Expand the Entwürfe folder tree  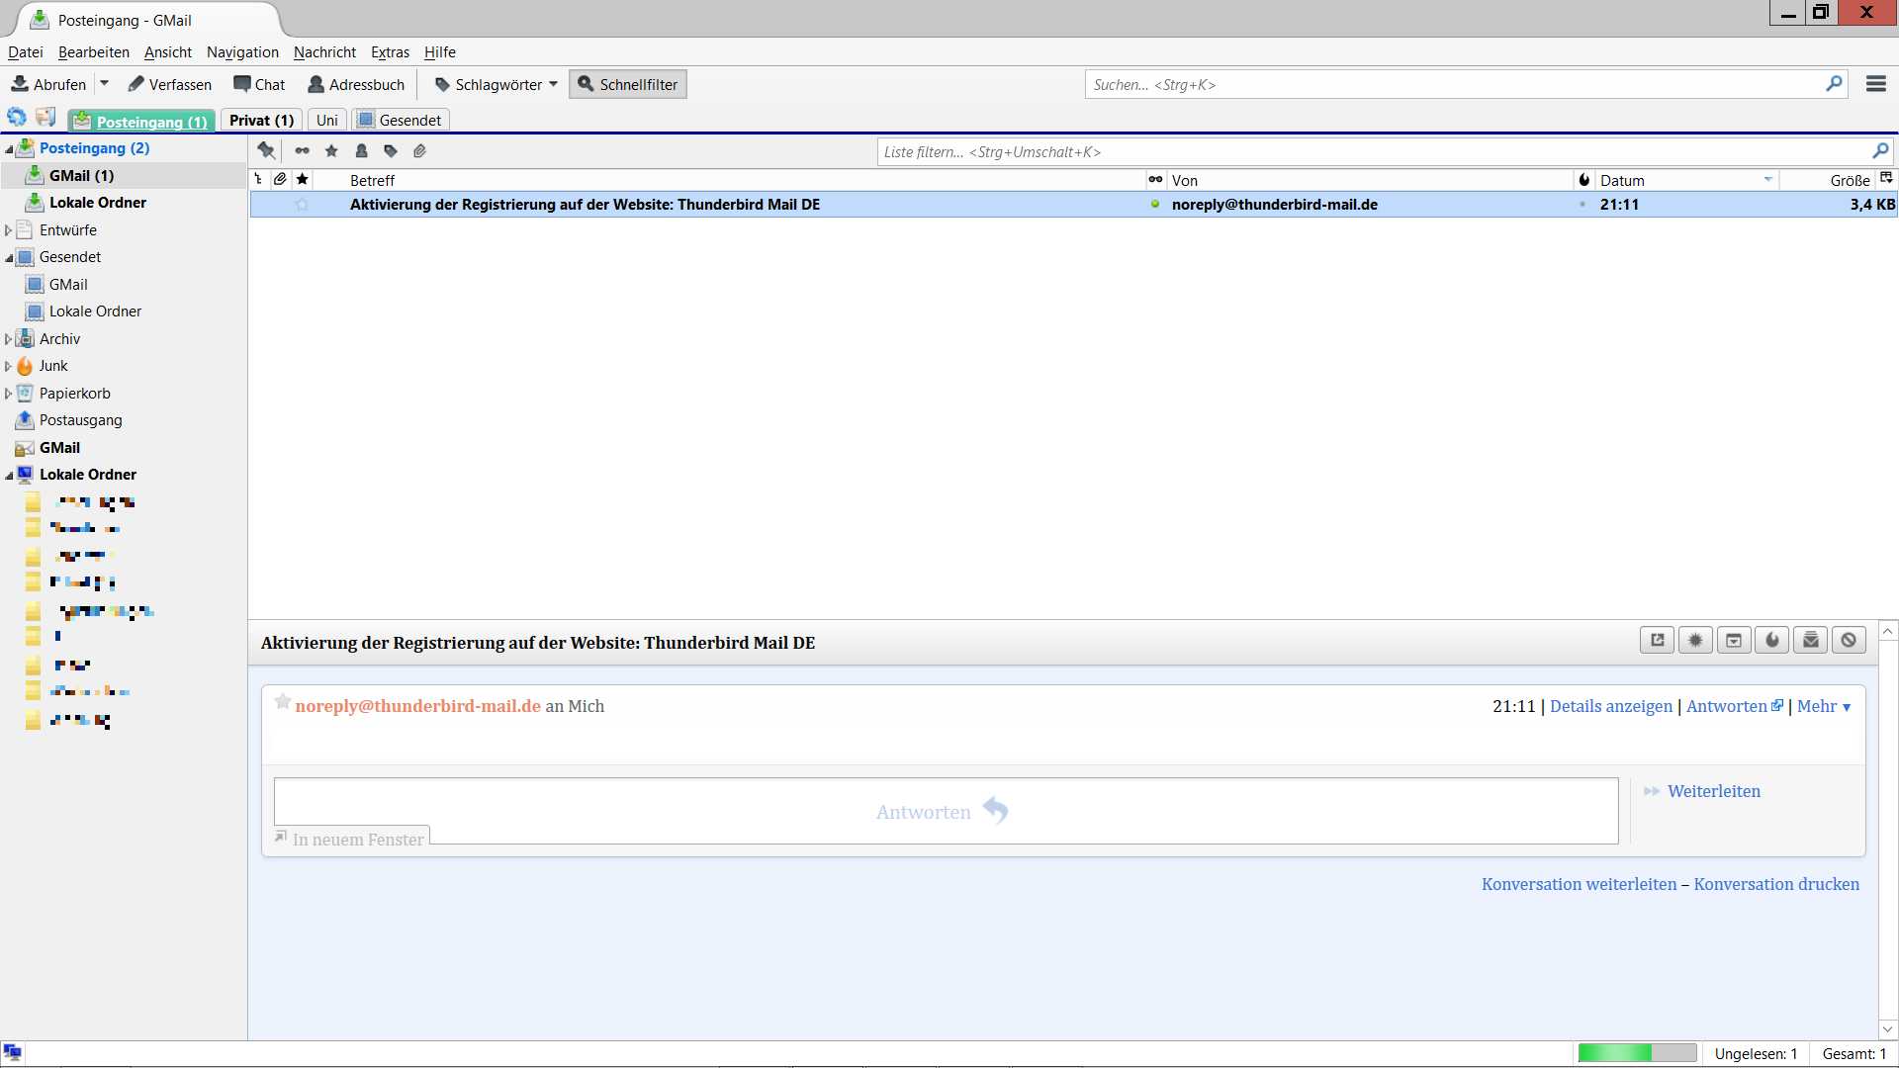pyautogui.click(x=8, y=229)
